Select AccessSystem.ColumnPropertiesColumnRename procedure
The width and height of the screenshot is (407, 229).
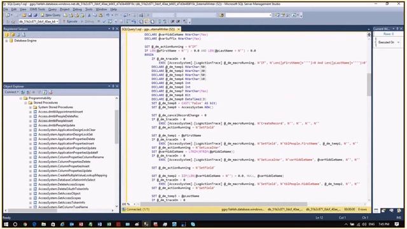(71, 157)
